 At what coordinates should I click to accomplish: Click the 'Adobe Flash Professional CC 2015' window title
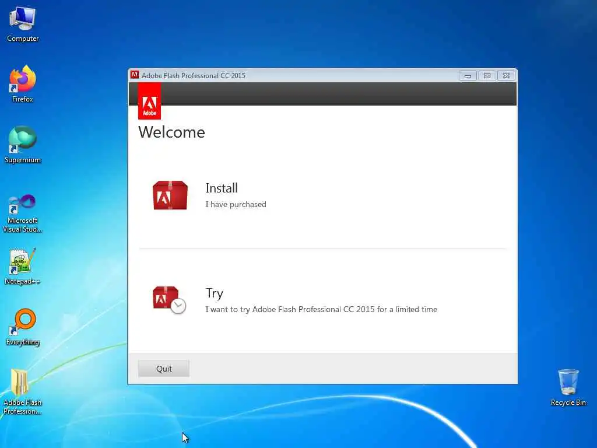click(x=194, y=75)
